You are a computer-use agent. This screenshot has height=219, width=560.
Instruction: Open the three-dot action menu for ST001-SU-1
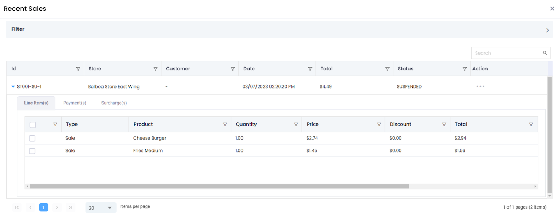pos(480,86)
